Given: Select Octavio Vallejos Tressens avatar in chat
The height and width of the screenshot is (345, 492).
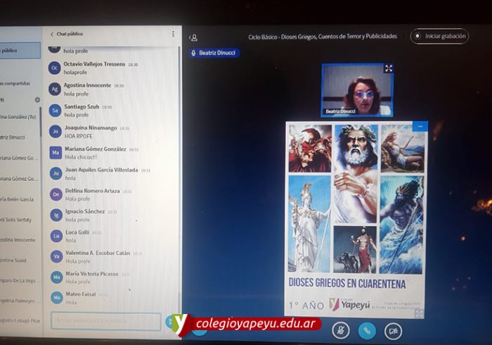Looking at the screenshot, I should click(55, 68).
